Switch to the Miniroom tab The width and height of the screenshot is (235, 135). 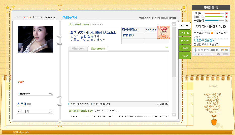[78, 49]
